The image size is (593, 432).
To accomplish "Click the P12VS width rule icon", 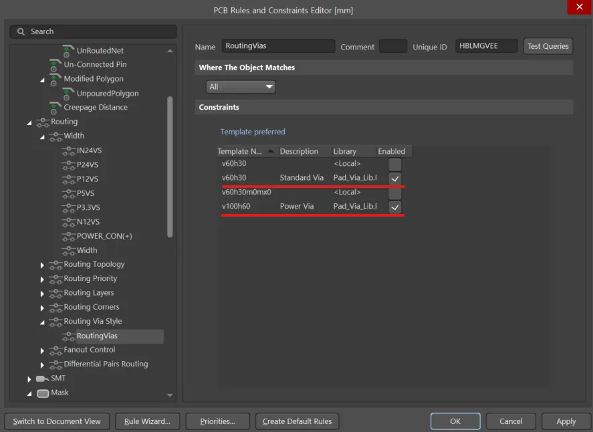I will click(68, 179).
